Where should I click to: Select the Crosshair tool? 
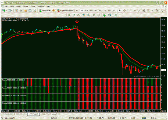click(124, 10)
